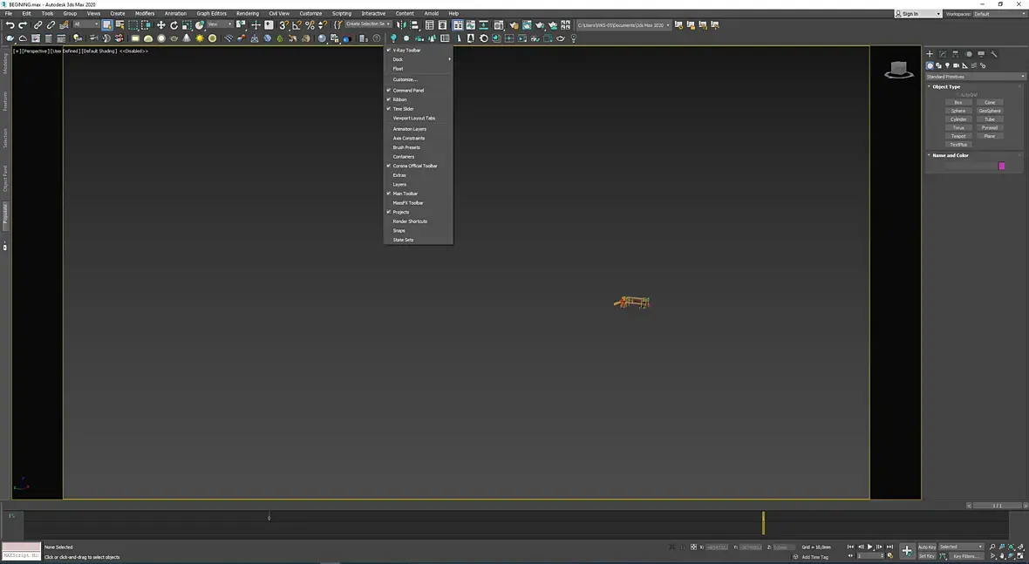Viewport: 1029px width, 564px height.
Task: Uncheck Corona Official Toolbar entry
Action: click(415, 166)
